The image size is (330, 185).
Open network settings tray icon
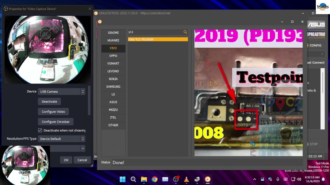tap(293, 179)
